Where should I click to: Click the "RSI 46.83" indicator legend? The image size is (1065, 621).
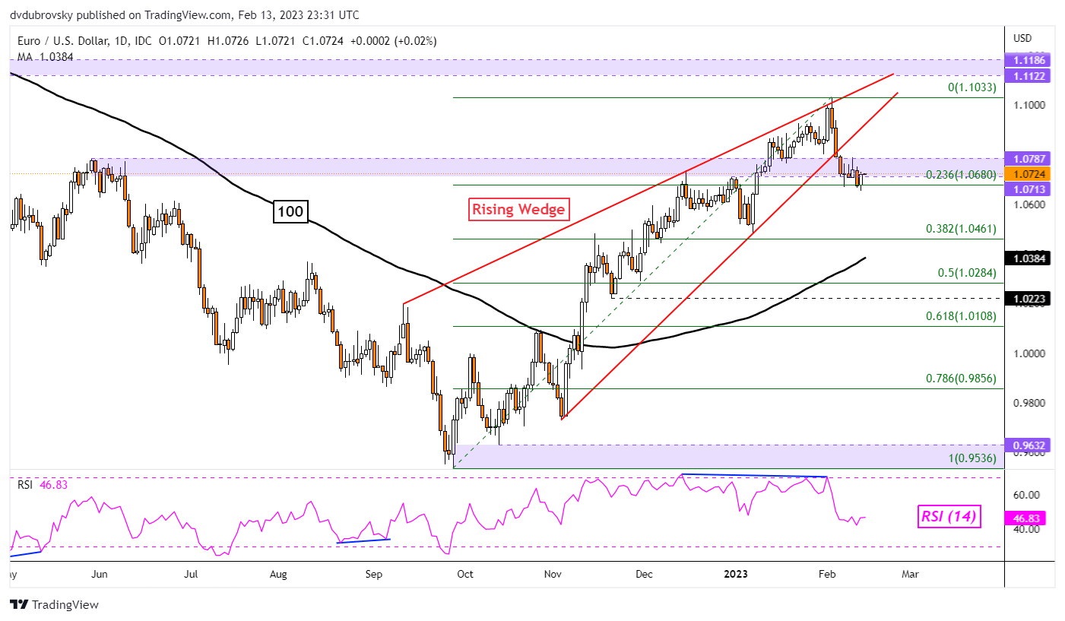[x=40, y=483]
